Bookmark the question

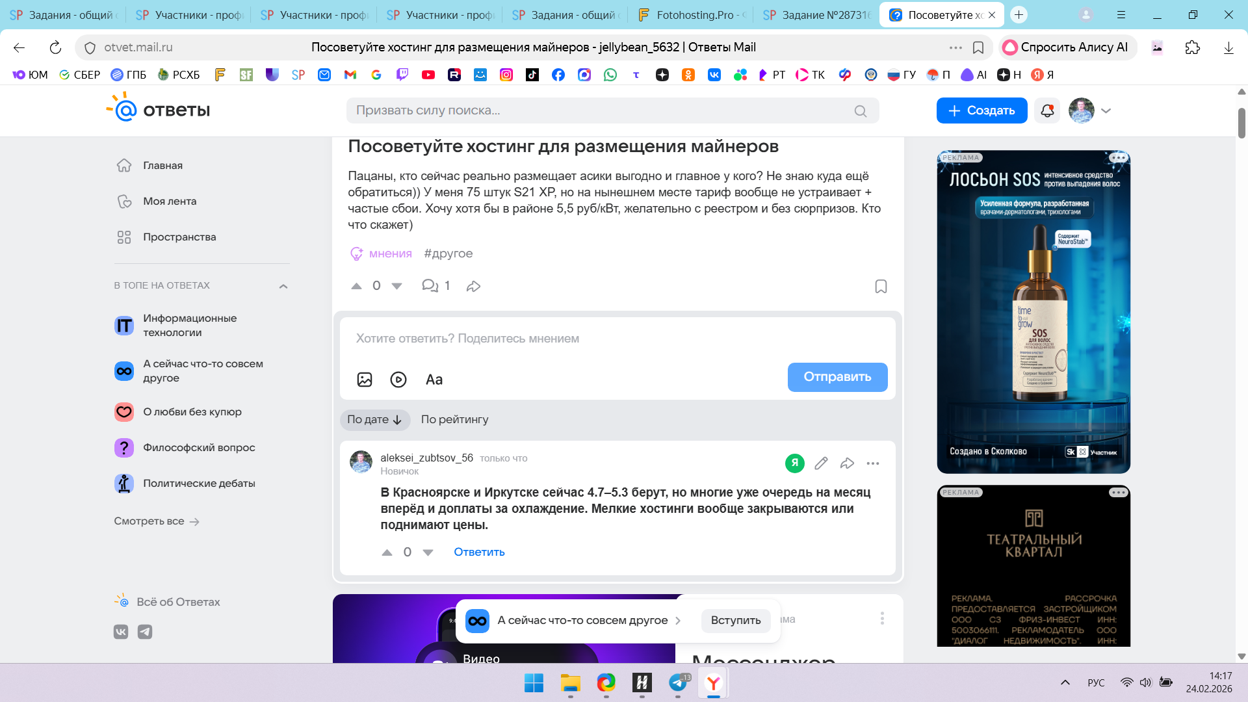(x=881, y=287)
